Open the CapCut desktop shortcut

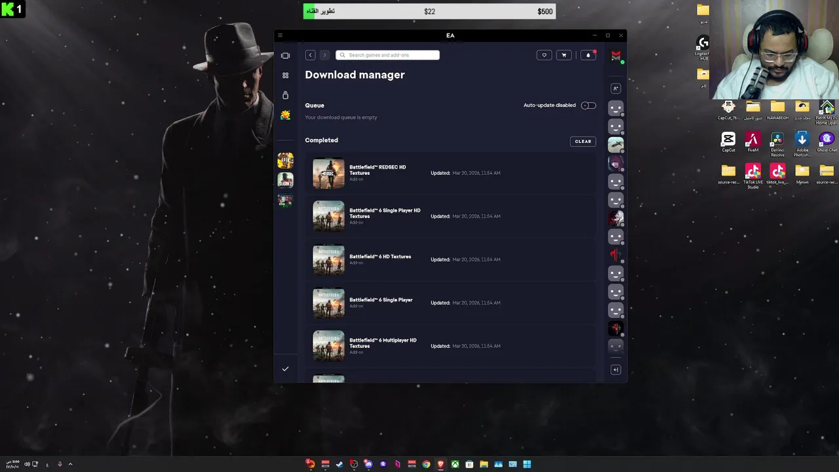(728, 142)
